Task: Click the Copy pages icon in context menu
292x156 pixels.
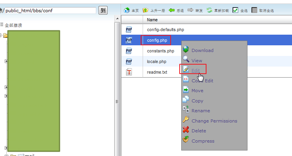Action: point(186,99)
